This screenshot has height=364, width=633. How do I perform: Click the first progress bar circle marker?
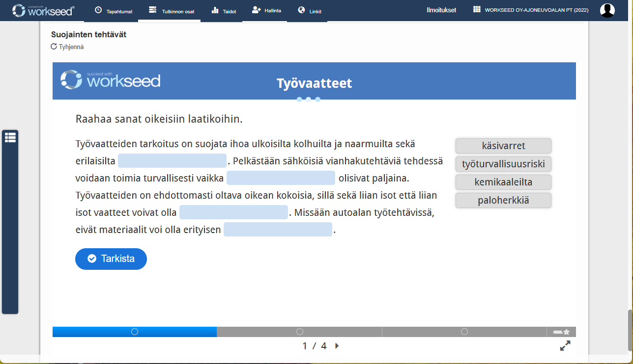135,332
